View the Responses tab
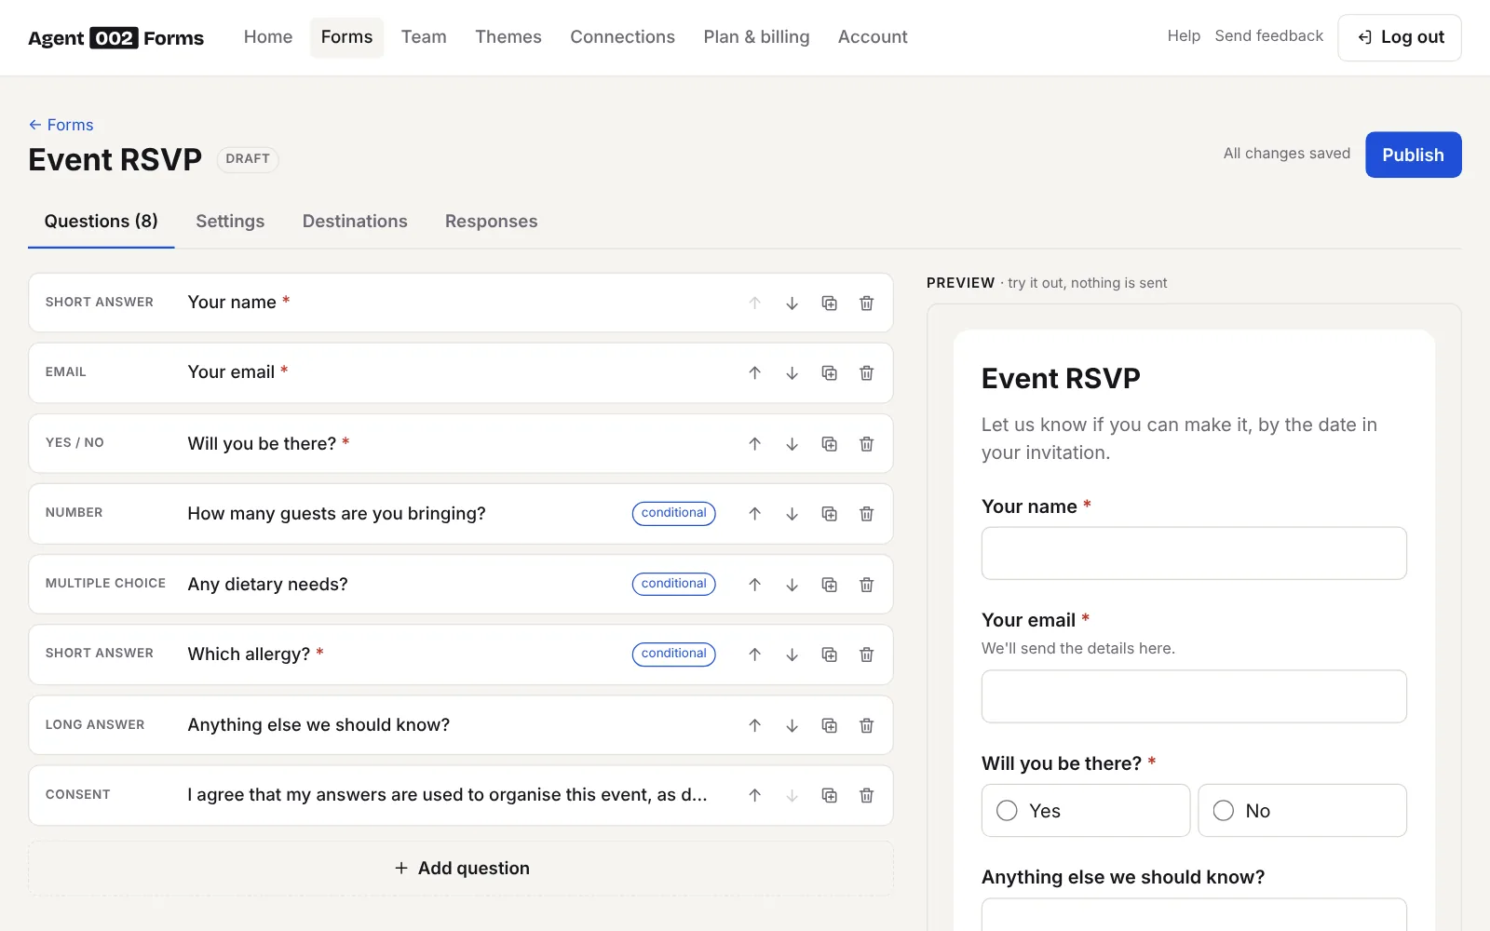 [x=491, y=222]
